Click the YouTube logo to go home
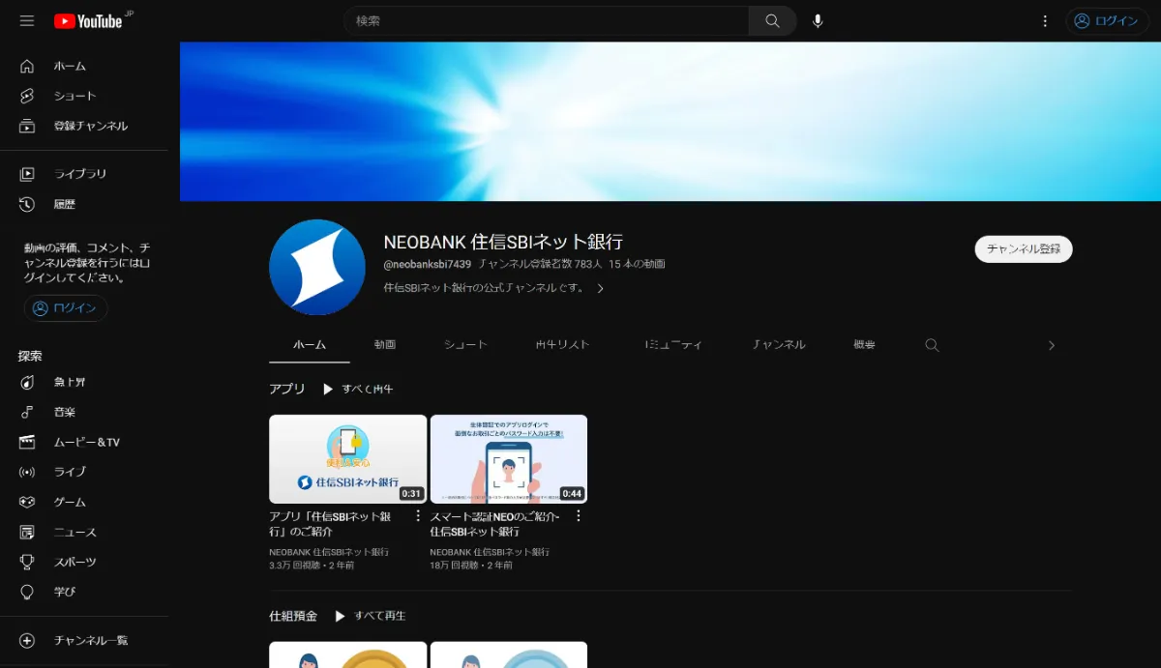Image resolution: width=1161 pixels, height=668 pixels. [x=92, y=20]
